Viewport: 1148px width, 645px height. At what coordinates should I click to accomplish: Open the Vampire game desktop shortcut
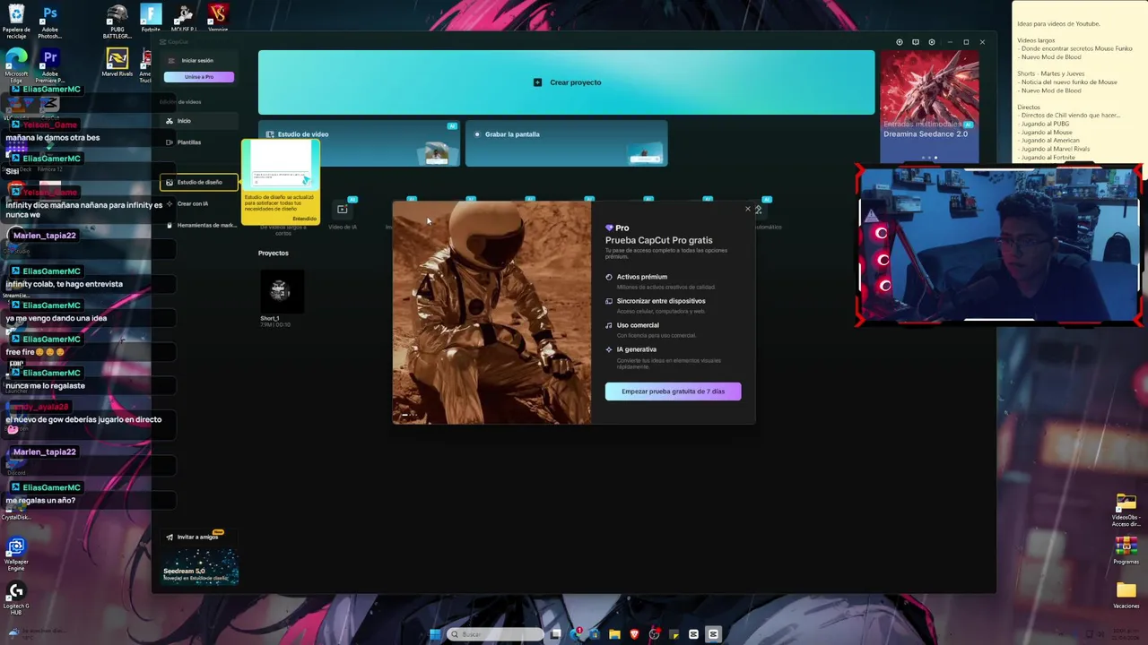pos(217,18)
